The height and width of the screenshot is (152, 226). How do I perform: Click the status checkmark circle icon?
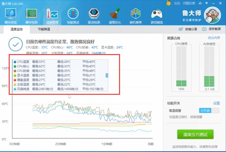coord(16,44)
